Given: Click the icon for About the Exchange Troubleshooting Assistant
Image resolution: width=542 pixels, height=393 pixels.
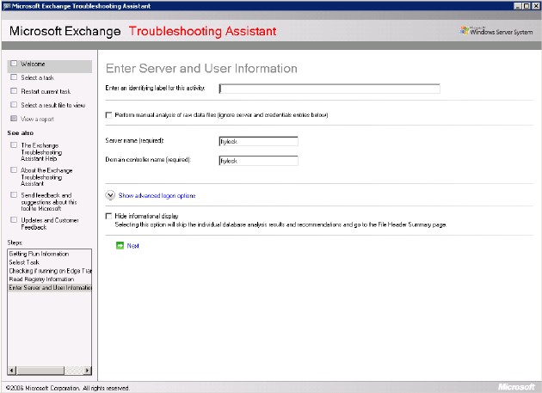Looking at the screenshot, I should (x=14, y=170).
